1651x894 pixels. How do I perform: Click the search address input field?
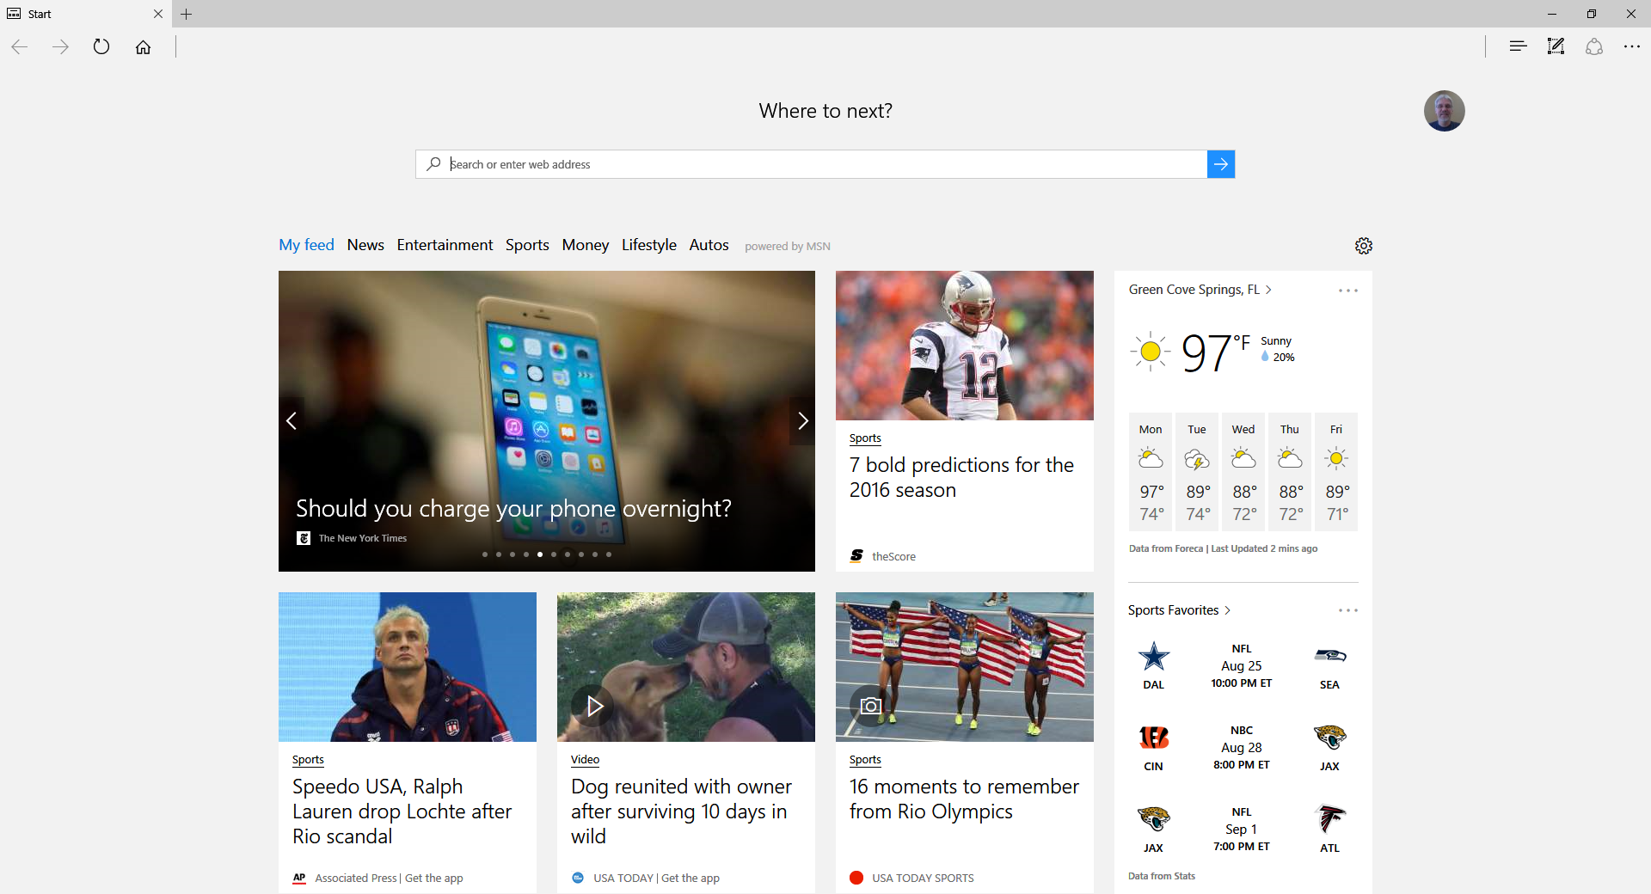click(808, 164)
